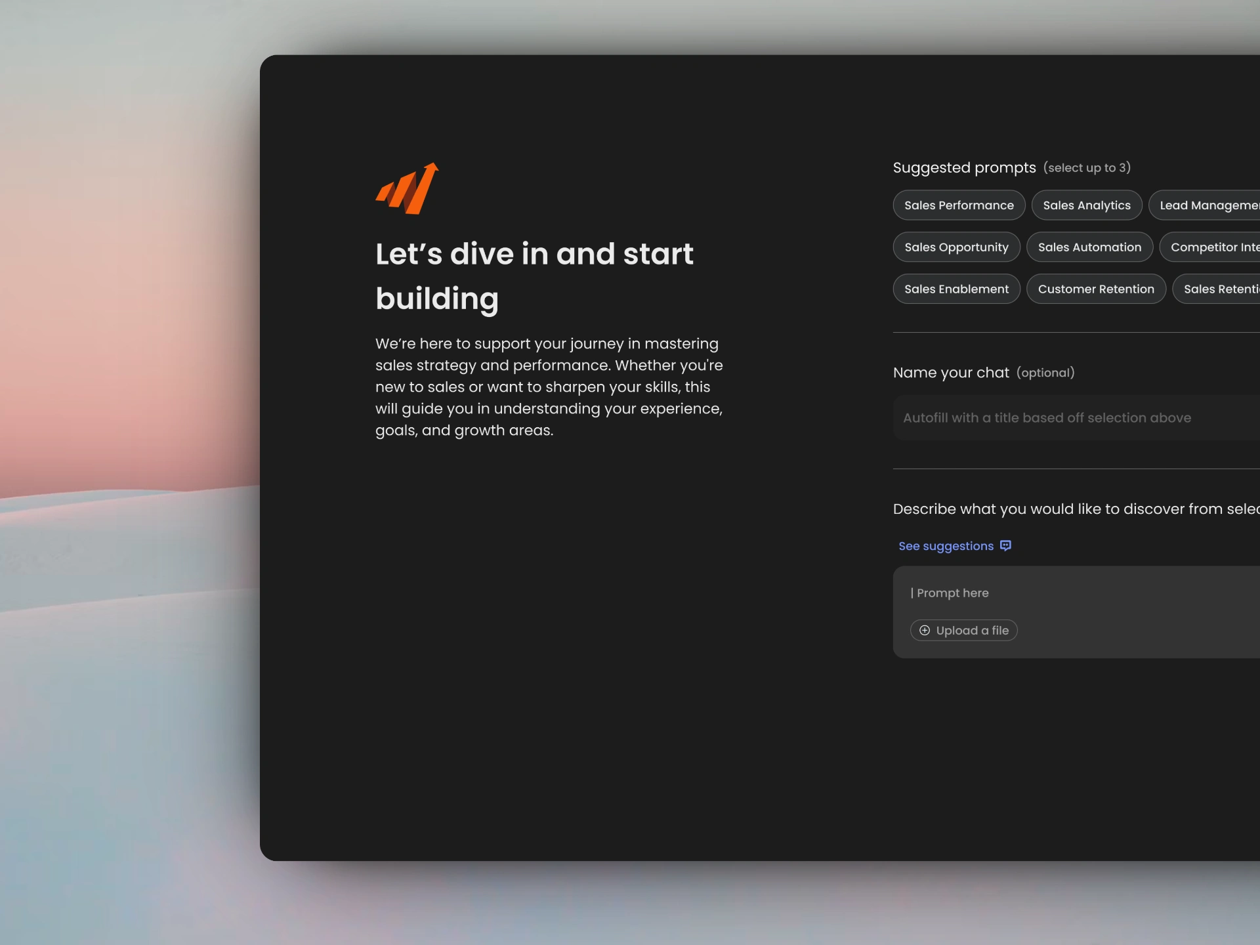Viewport: 1260px width, 945px height.
Task: Open the See suggestions link
Action: pos(946,546)
